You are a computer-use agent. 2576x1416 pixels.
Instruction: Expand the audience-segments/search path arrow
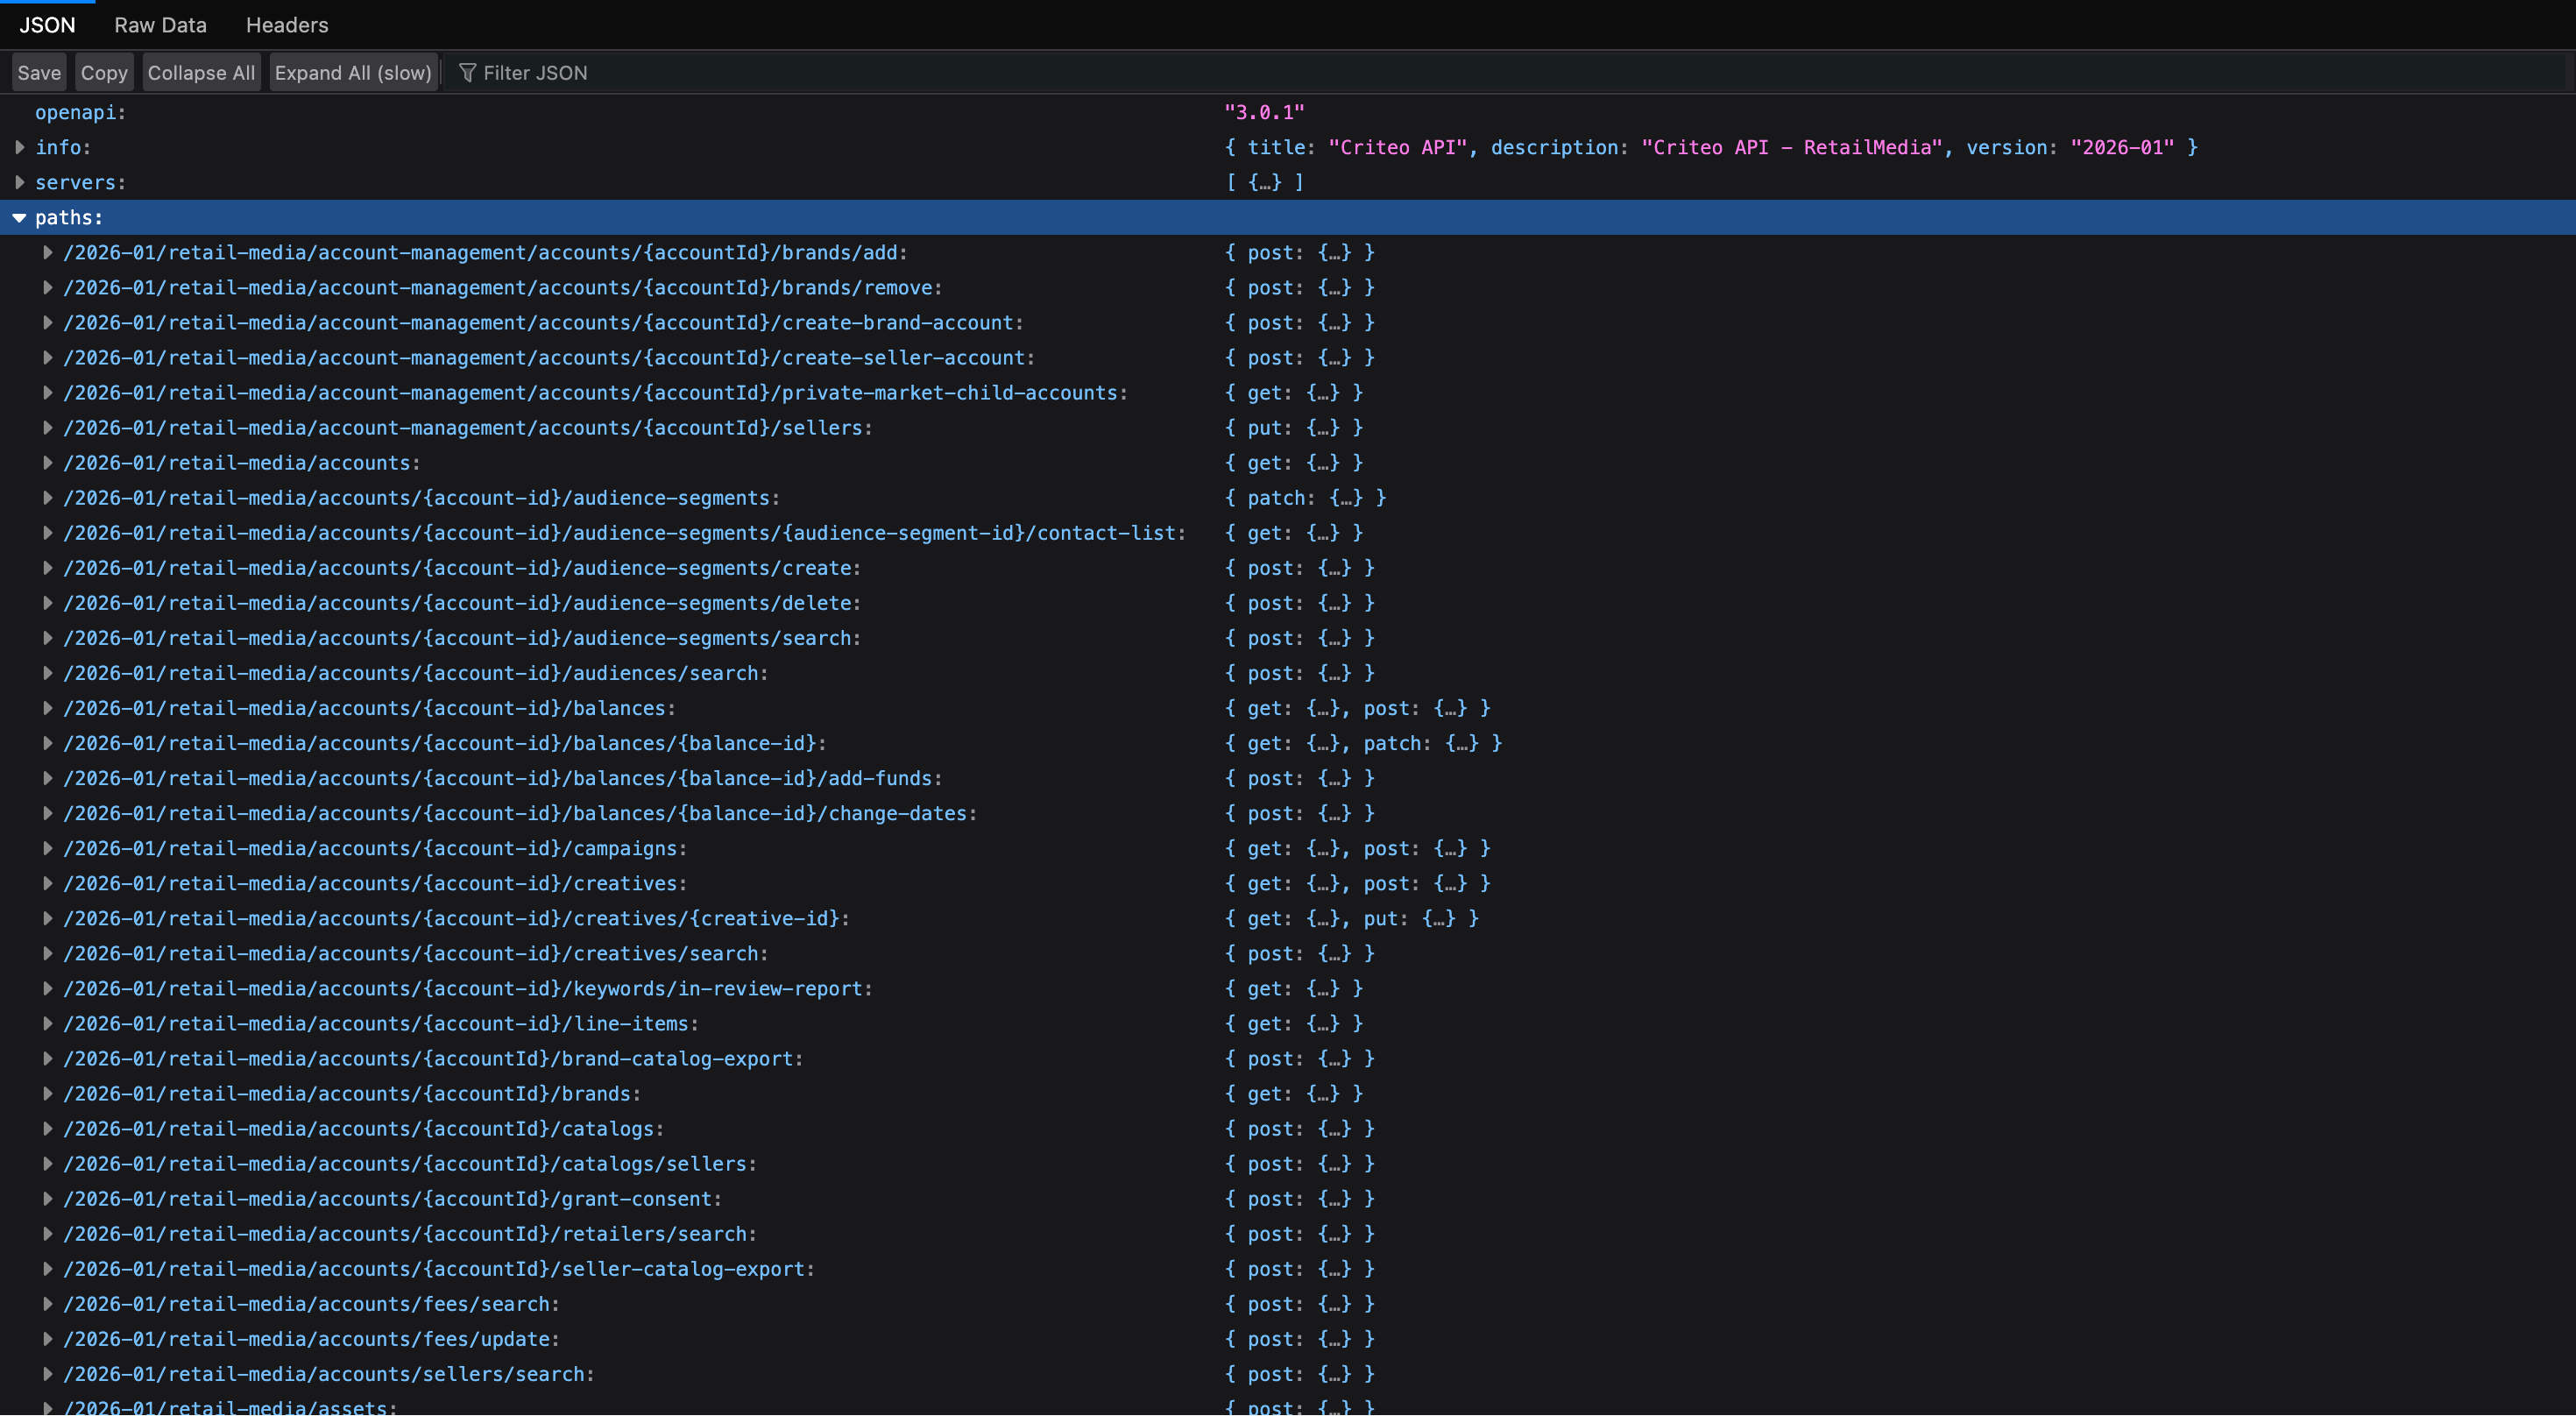coord(48,638)
